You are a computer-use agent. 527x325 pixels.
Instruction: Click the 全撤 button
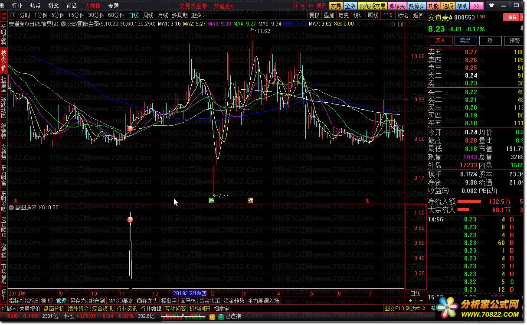[x=350, y=6]
